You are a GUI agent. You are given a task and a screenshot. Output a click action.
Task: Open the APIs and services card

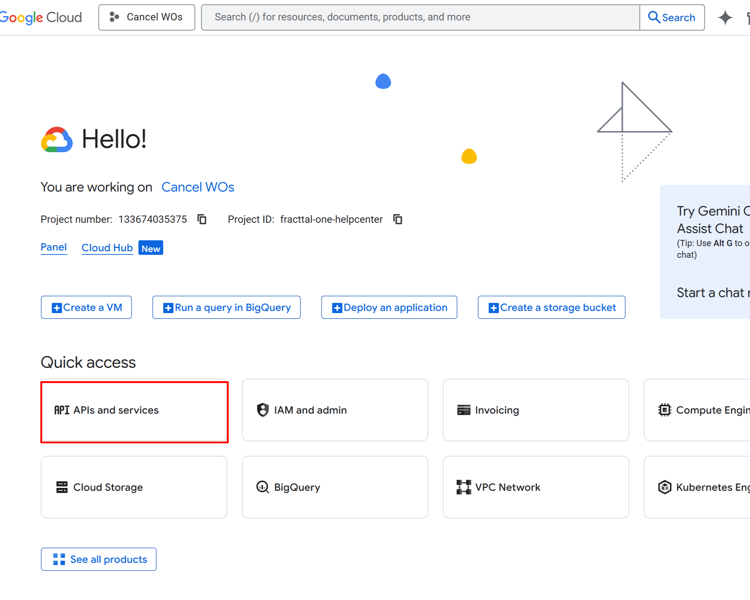134,410
